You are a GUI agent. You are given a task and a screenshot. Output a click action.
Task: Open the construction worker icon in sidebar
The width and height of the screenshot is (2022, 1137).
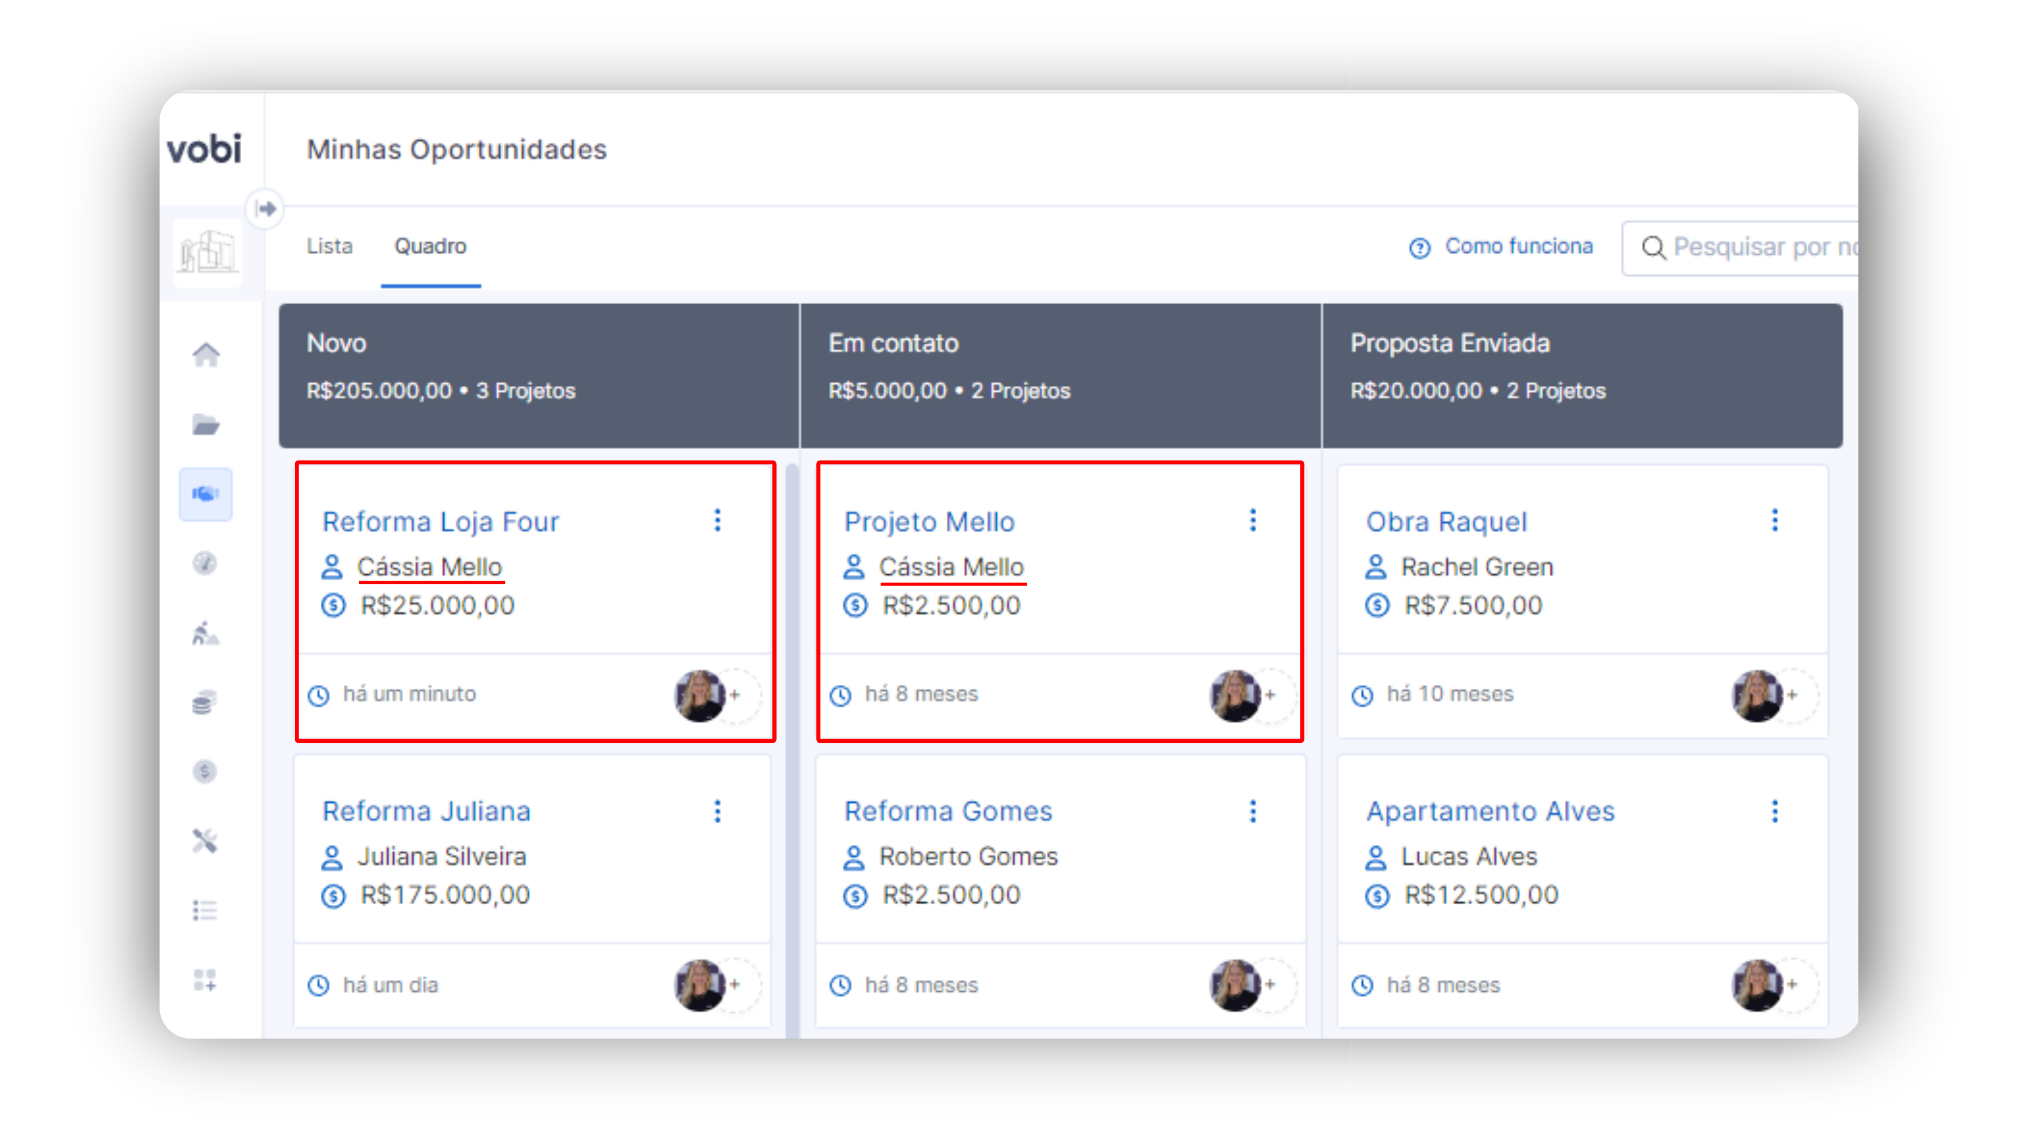coord(205,633)
